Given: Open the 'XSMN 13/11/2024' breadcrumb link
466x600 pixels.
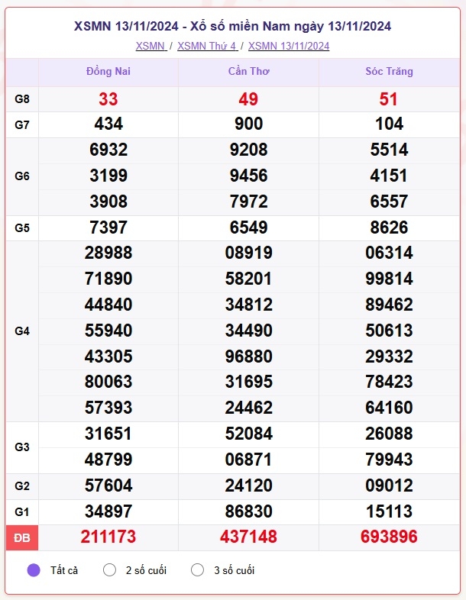Looking at the screenshot, I should click(289, 46).
